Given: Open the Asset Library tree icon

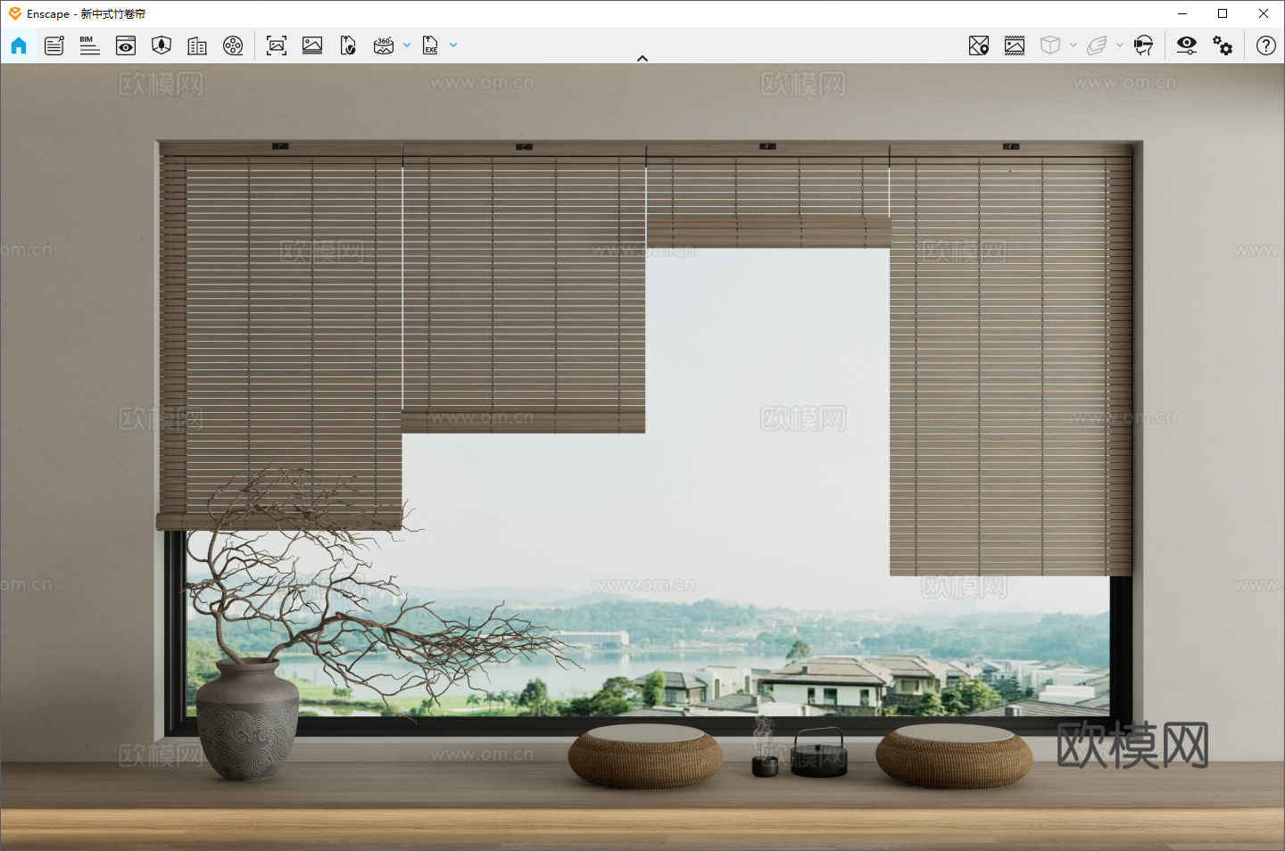Looking at the screenshot, I should click(162, 45).
